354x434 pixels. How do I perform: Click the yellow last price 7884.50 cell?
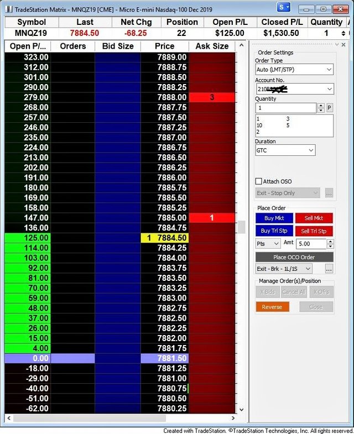[x=164, y=238]
